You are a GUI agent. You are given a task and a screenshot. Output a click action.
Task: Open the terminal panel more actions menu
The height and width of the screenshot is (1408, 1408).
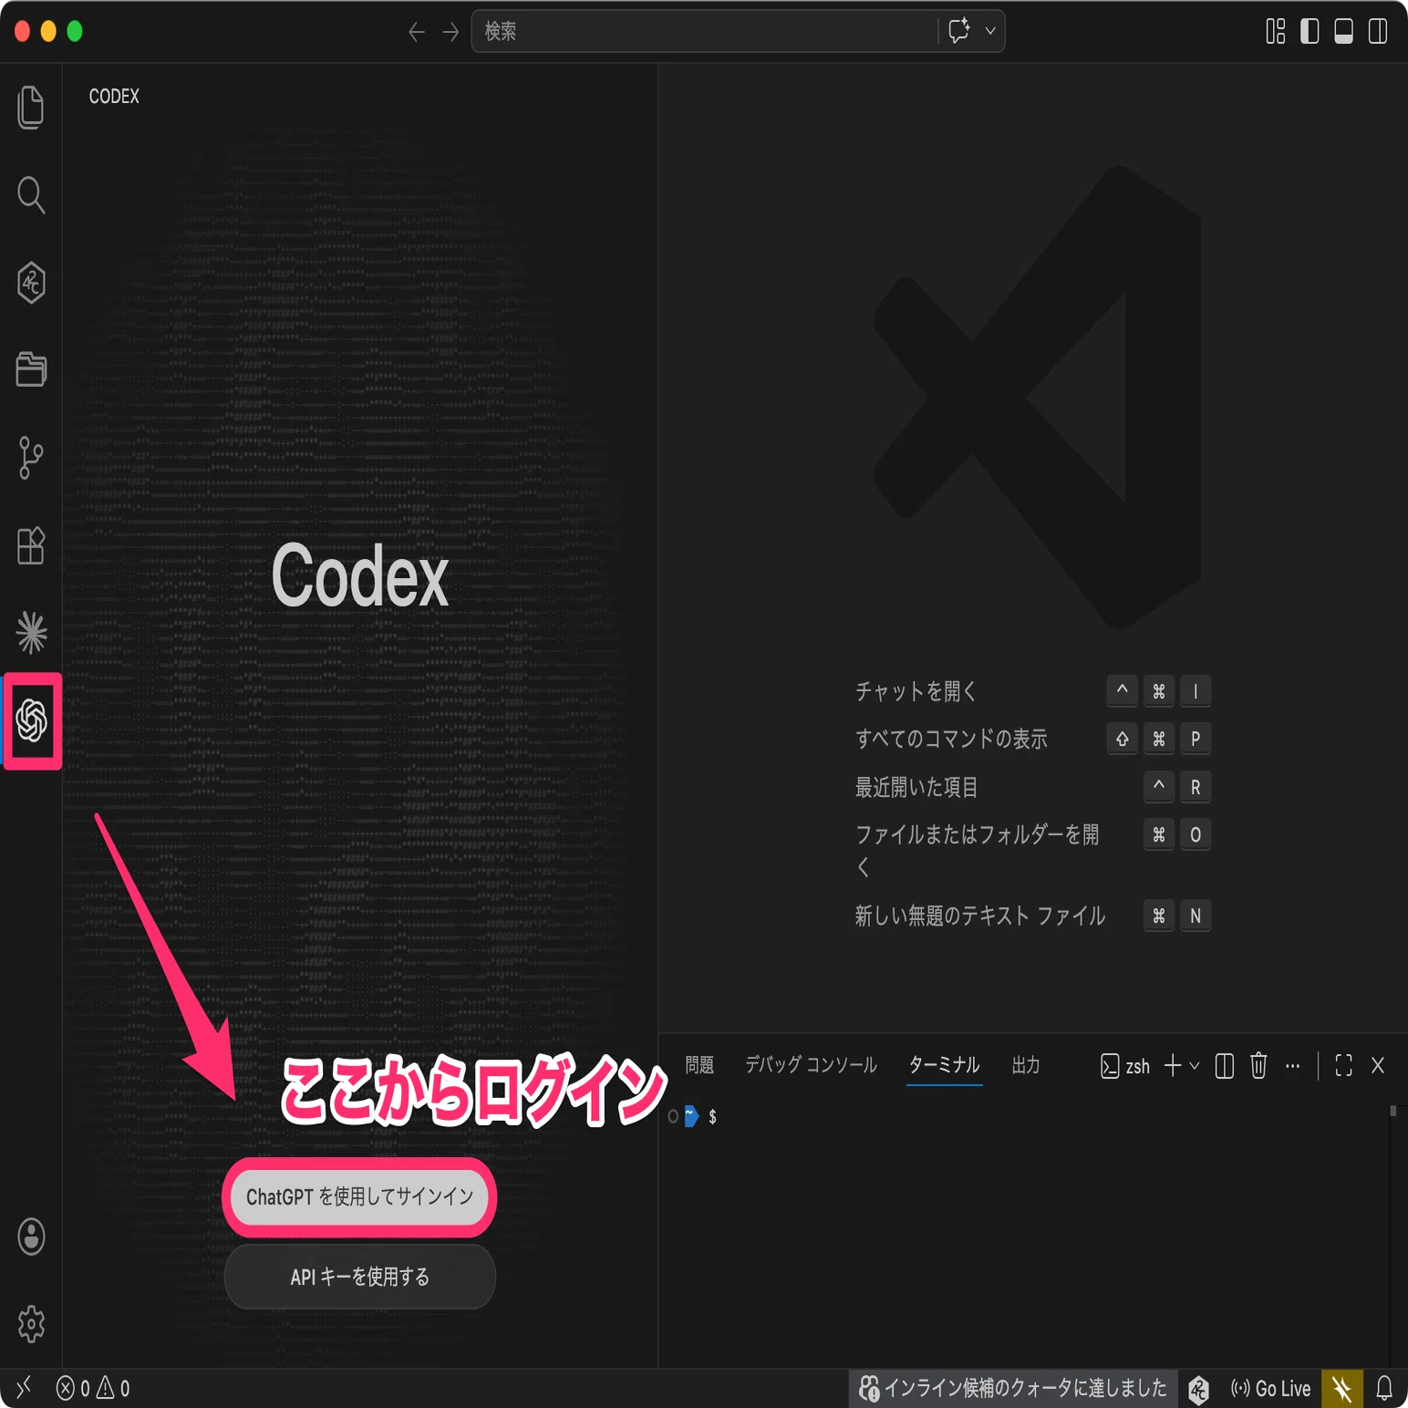tap(1292, 1065)
